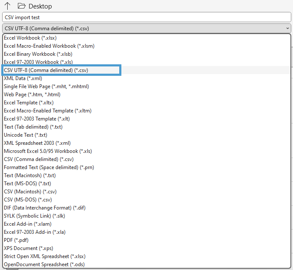Image resolution: width=293 pixels, height=270 pixels.
Task: Select XML Data (*.xml) option
Action: pos(146,78)
